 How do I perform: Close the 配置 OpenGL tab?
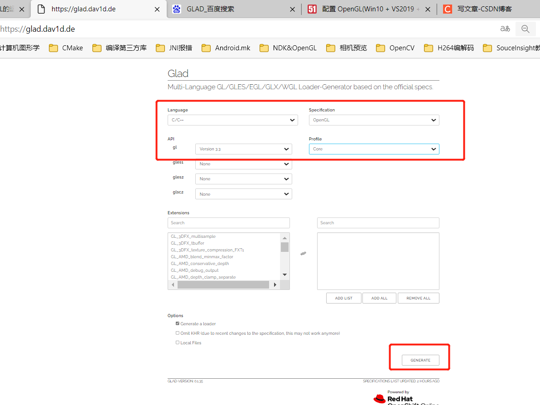(x=428, y=10)
